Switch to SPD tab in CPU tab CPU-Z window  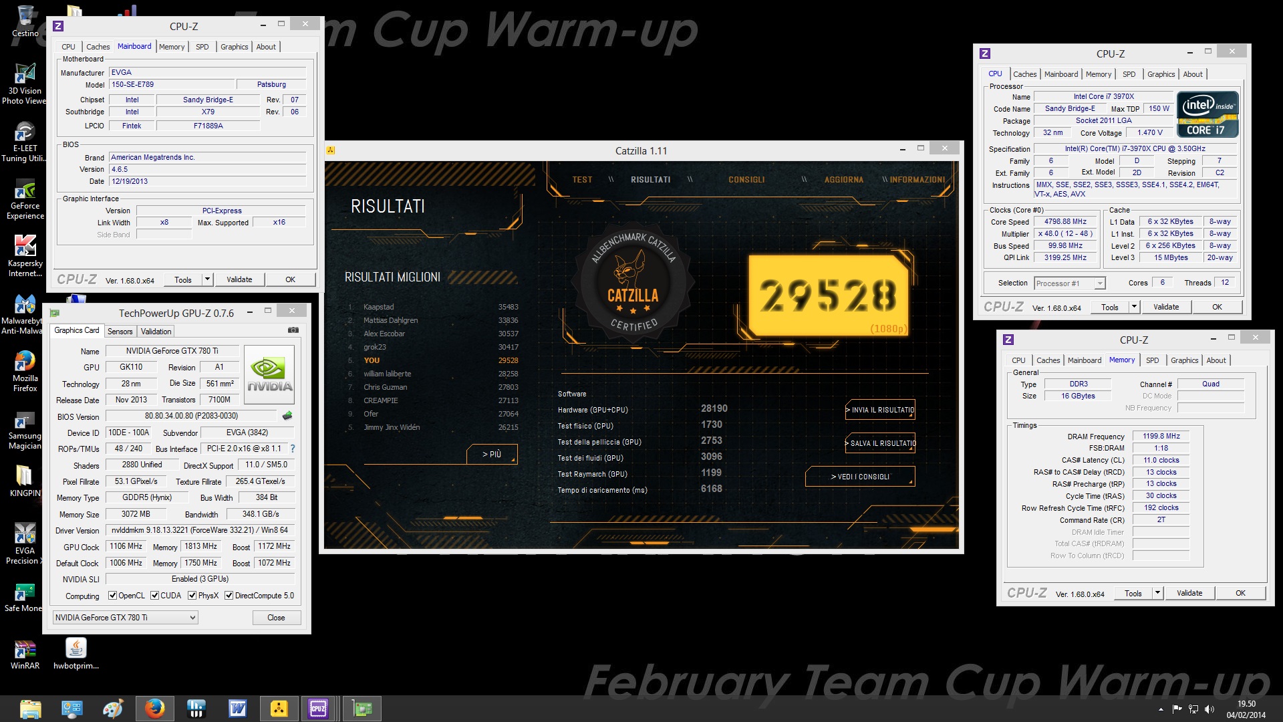[x=1129, y=74]
